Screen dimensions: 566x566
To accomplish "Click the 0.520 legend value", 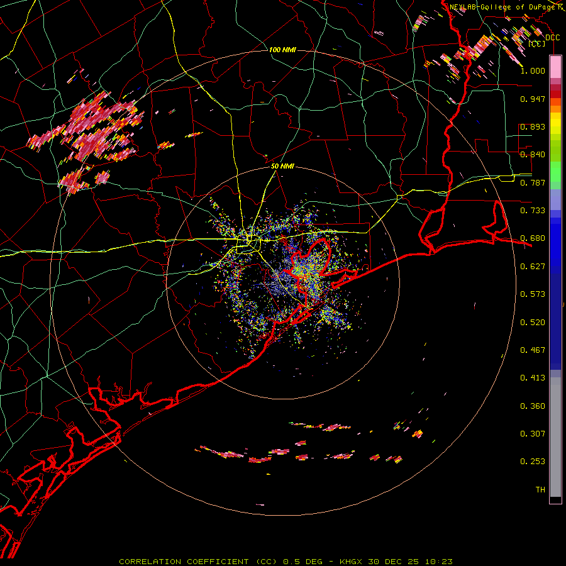I will click(533, 323).
